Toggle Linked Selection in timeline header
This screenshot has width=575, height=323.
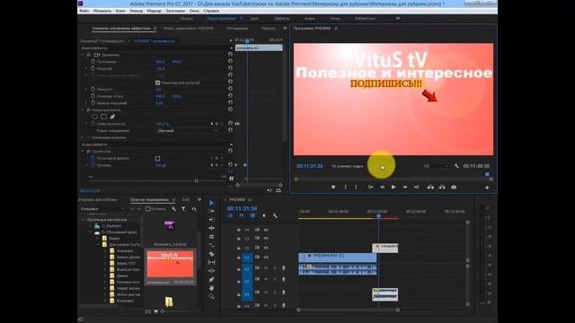coord(252,216)
